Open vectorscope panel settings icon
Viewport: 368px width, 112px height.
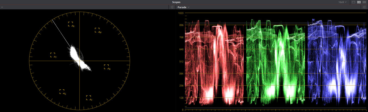click(172, 7)
